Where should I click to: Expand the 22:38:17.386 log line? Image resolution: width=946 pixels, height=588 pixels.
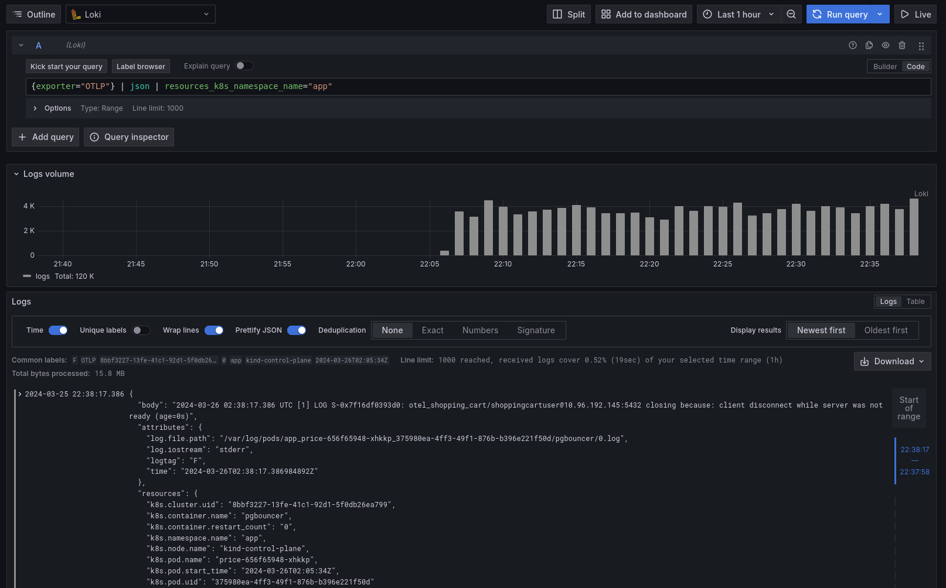(x=20, y=394)
